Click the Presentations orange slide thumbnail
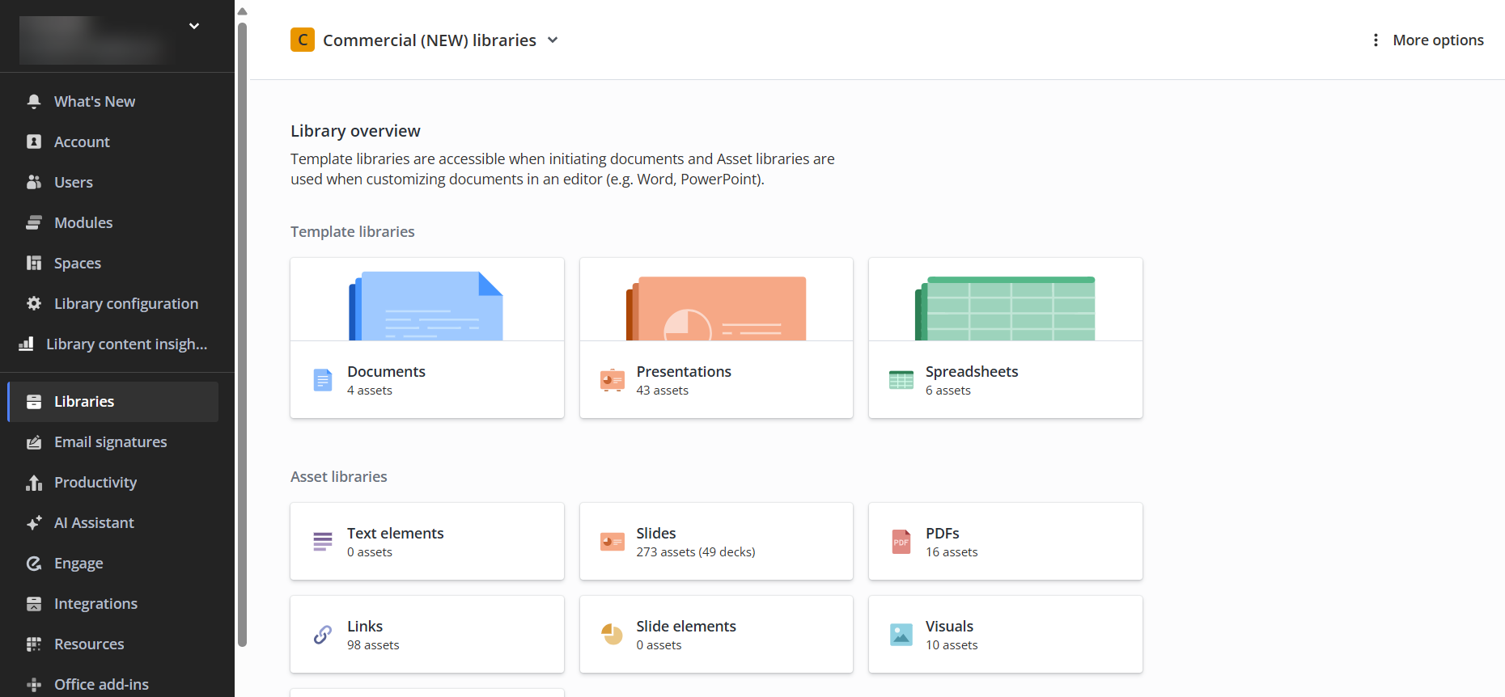 tap(716, 308)
